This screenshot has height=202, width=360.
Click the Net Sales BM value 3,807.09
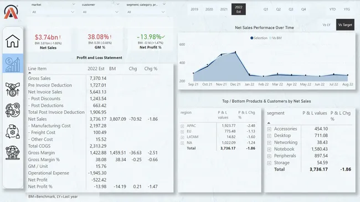118,119
